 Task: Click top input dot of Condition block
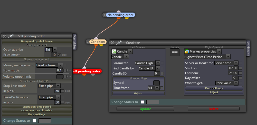[x=96, y=39]
